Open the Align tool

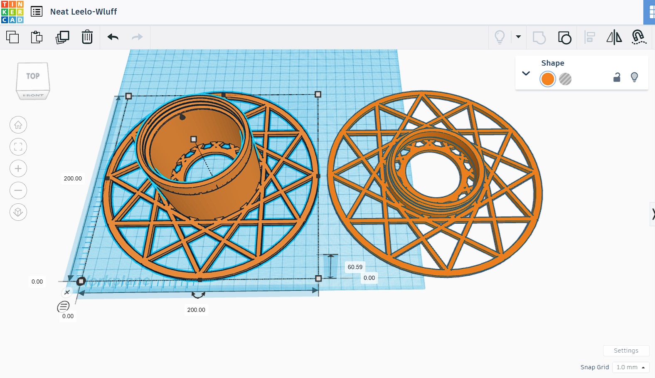[x=589, y=37]
